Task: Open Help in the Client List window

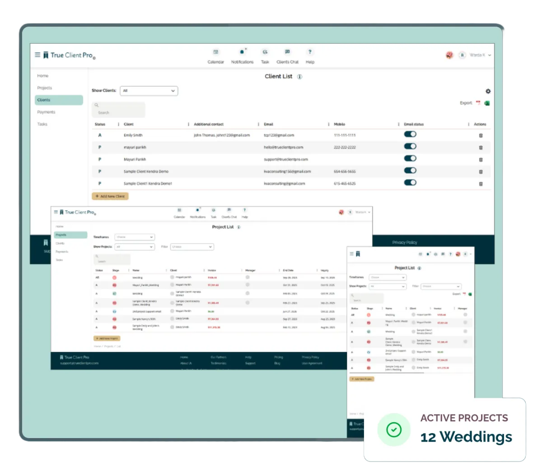Action: point(310,56)
